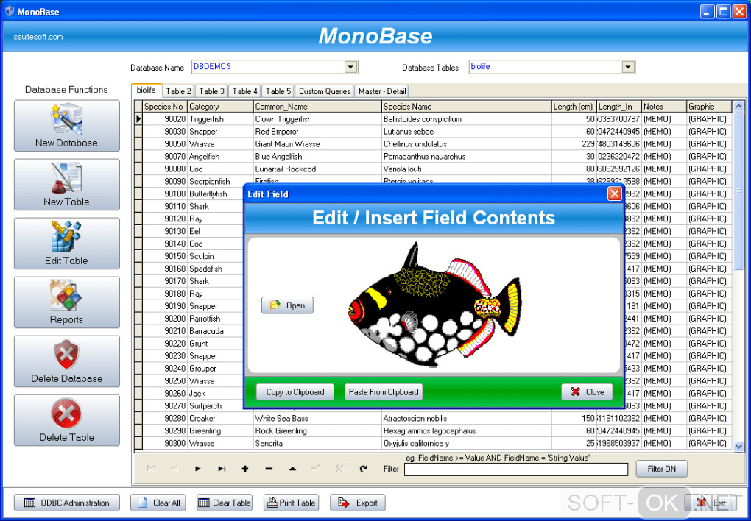
Task: Click the Graphic column header
Action: pyautogui.click(x=709, y=107)
